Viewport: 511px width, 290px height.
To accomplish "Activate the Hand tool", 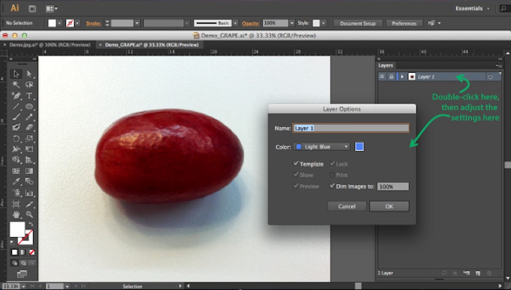I will [16, 214].
